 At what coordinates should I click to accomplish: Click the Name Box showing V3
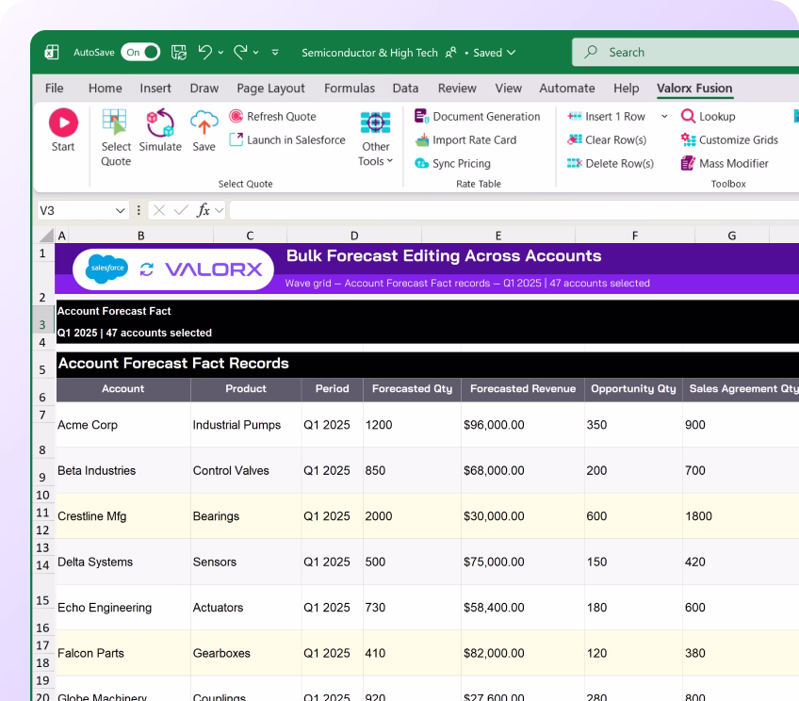(x=73, y=210)
